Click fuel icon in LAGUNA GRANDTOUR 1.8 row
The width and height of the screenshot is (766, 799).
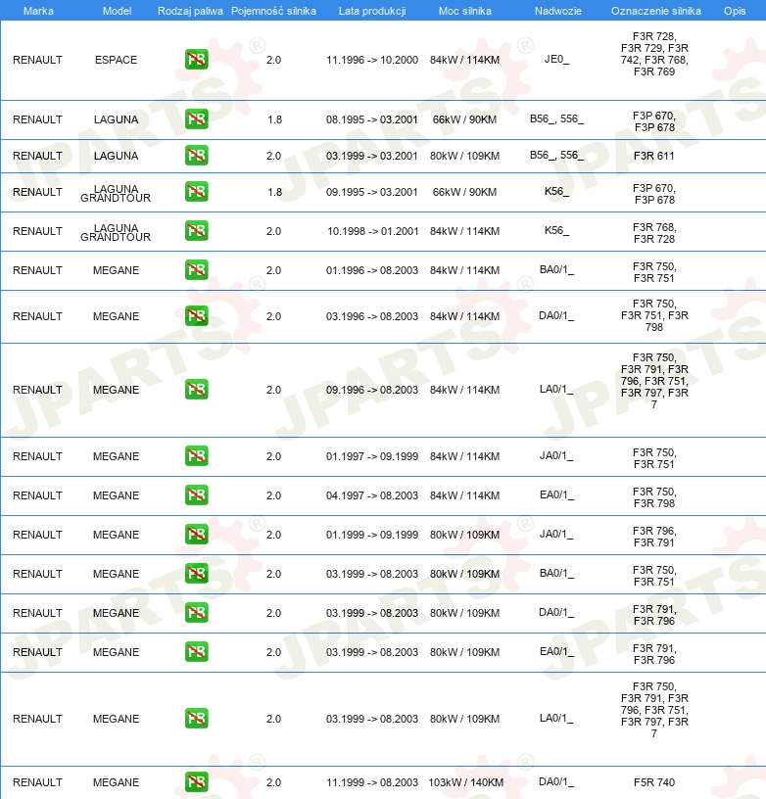196,192
